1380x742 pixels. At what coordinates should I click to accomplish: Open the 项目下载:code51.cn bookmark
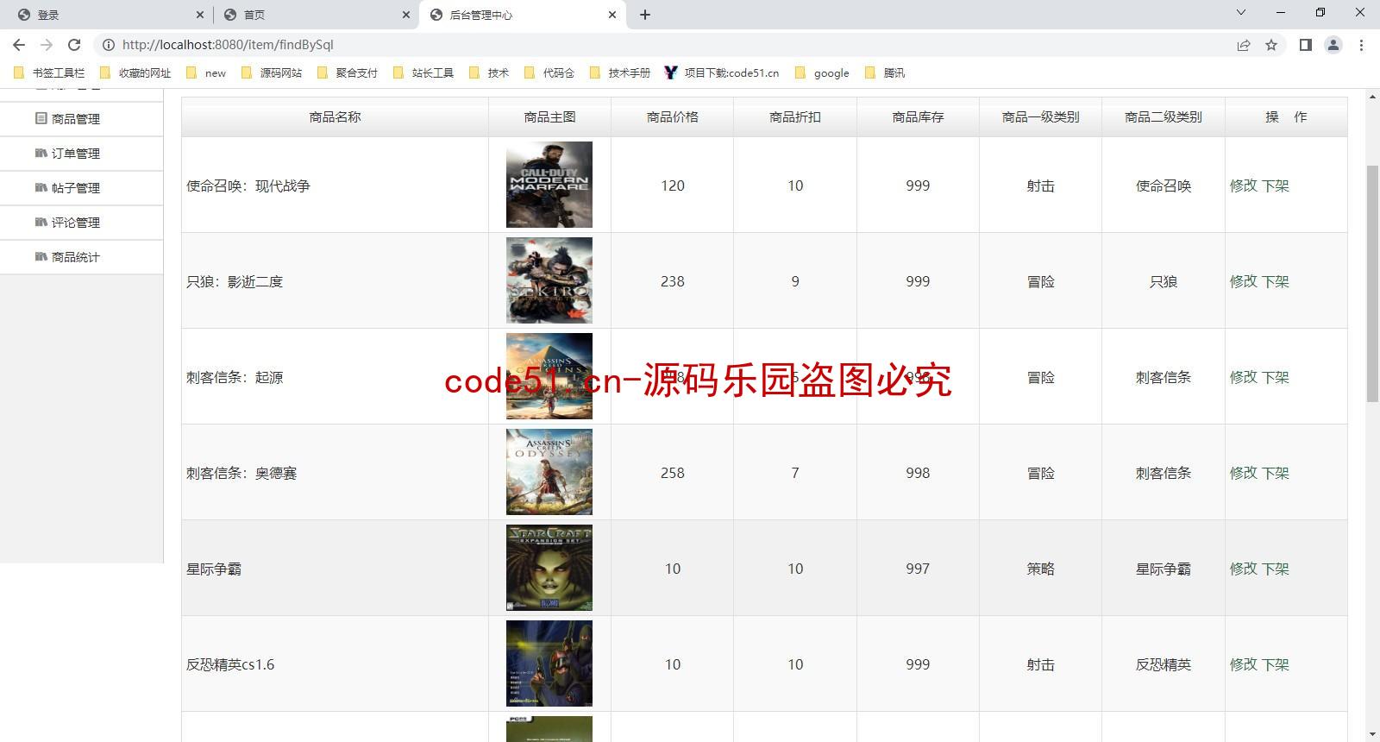(x=722, y=73)
